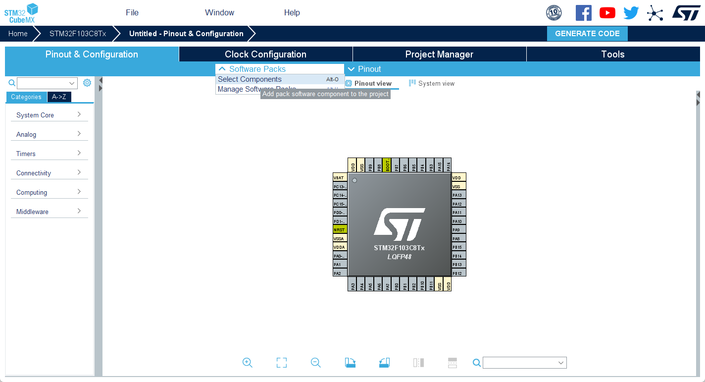Expand the System Core category

pyautogui.click(x=49, y=114)
